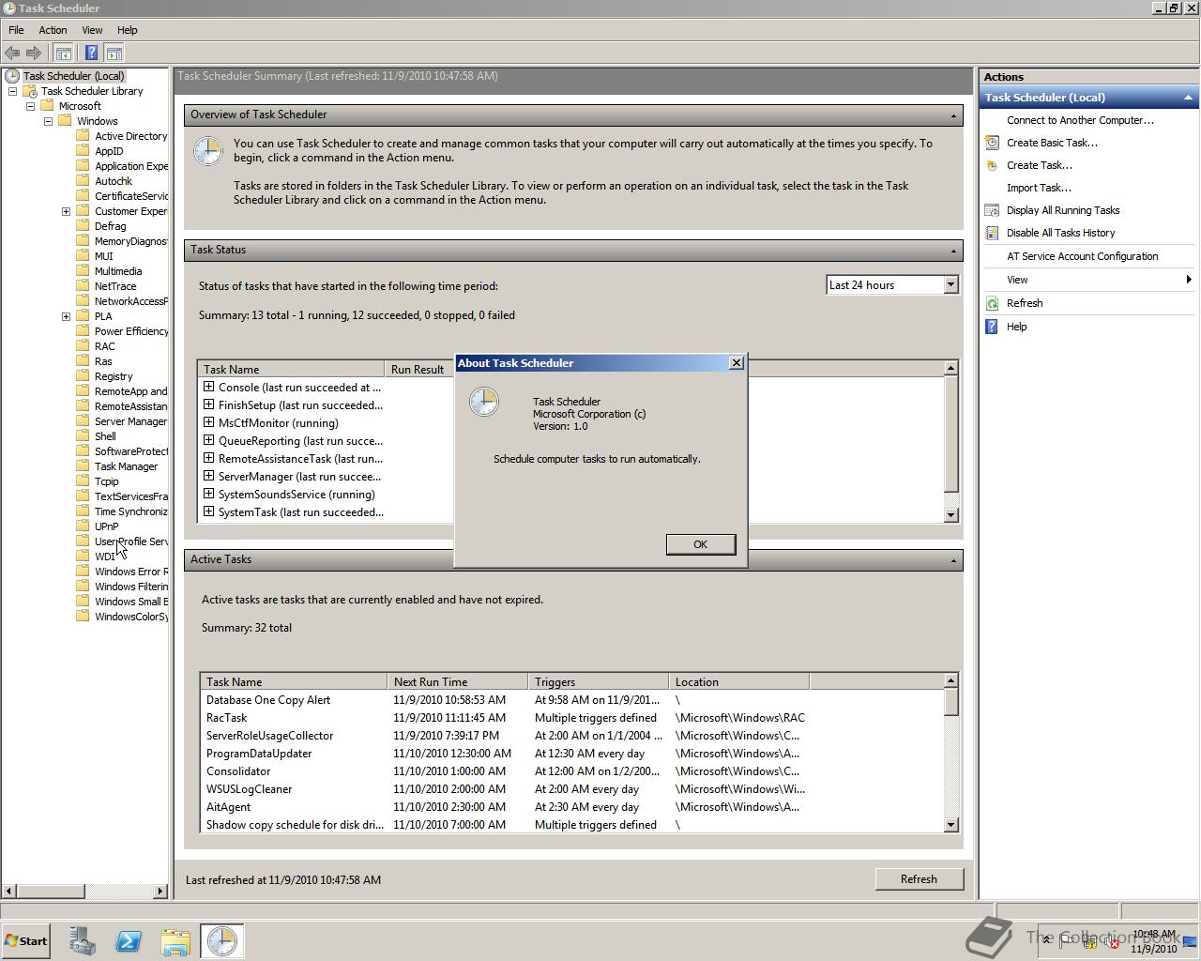
Task: Click the taskbar clock showing 10:48 AM
Action: click(1154, 941)
